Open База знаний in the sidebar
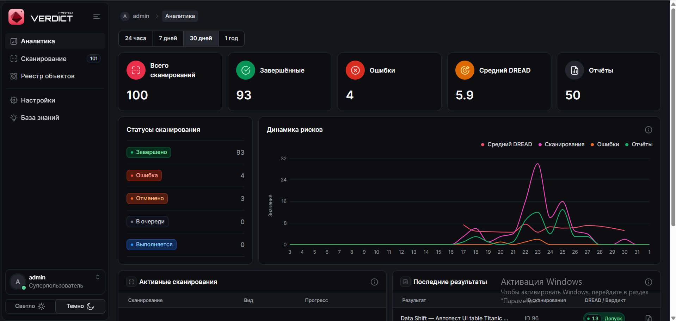 pos(55,118)
